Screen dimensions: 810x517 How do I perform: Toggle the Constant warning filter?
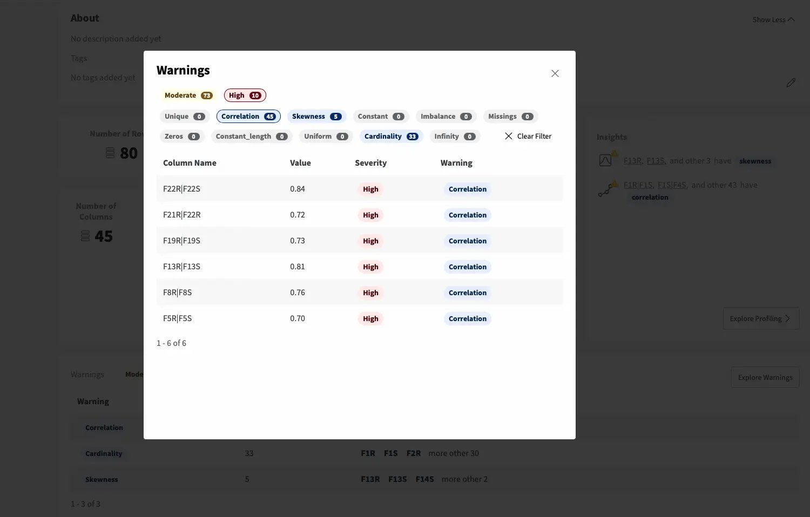381,117
